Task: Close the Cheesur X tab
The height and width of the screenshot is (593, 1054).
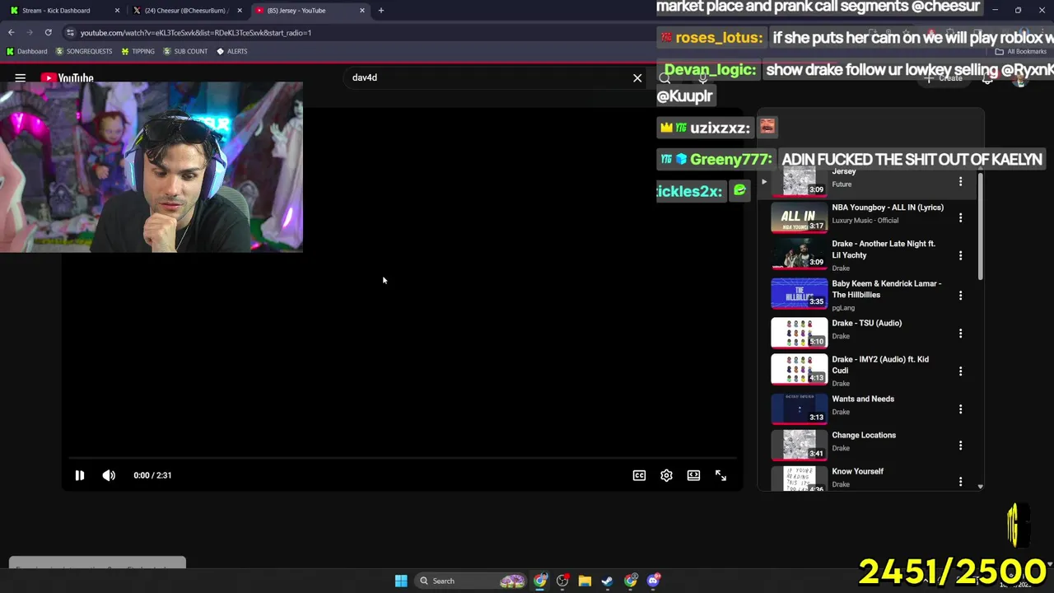Action: [240, 11]
